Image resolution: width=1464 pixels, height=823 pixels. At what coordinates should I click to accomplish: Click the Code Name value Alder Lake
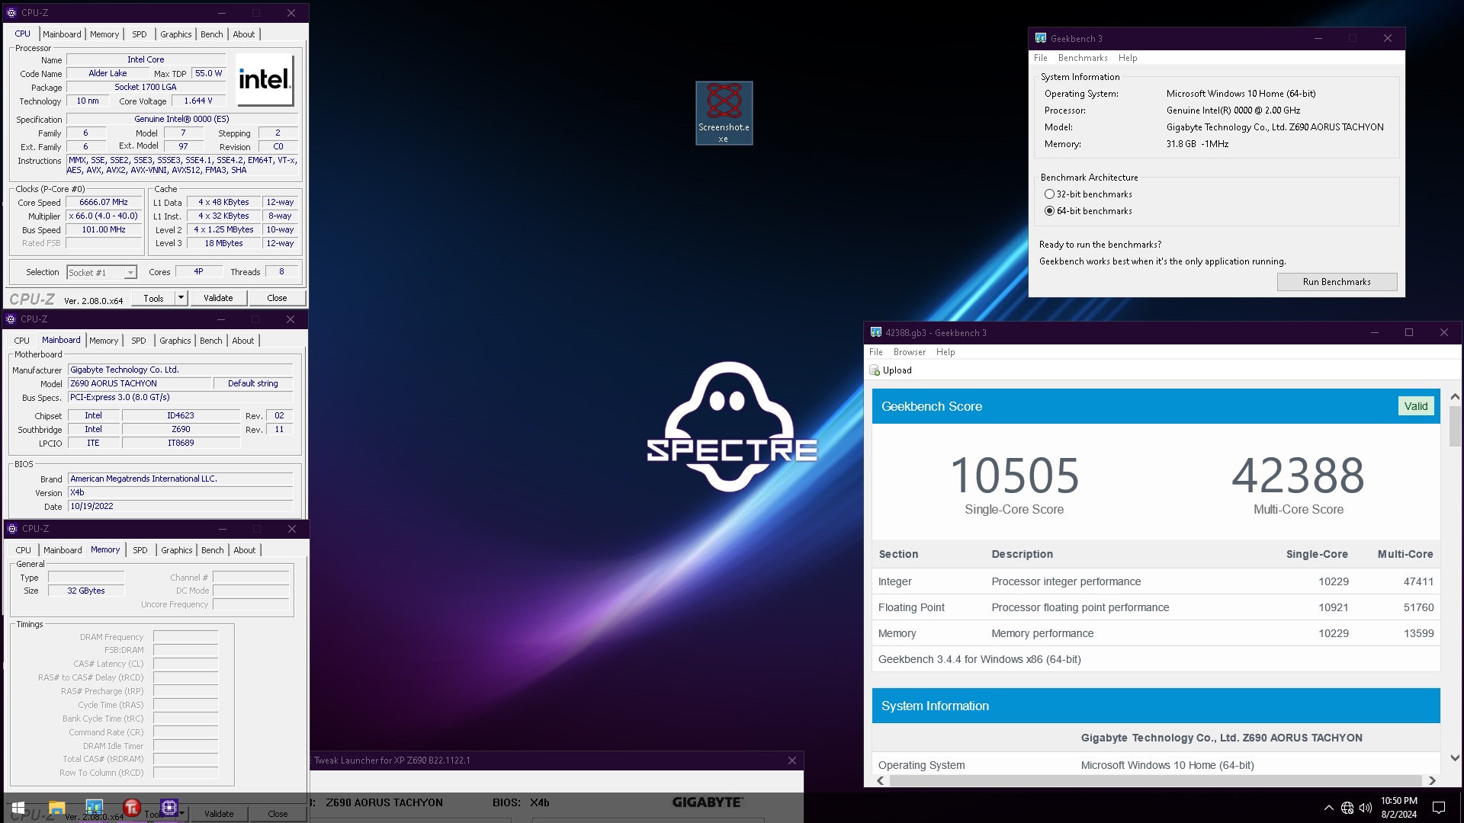pyautogui.click(x=108, y=74)
